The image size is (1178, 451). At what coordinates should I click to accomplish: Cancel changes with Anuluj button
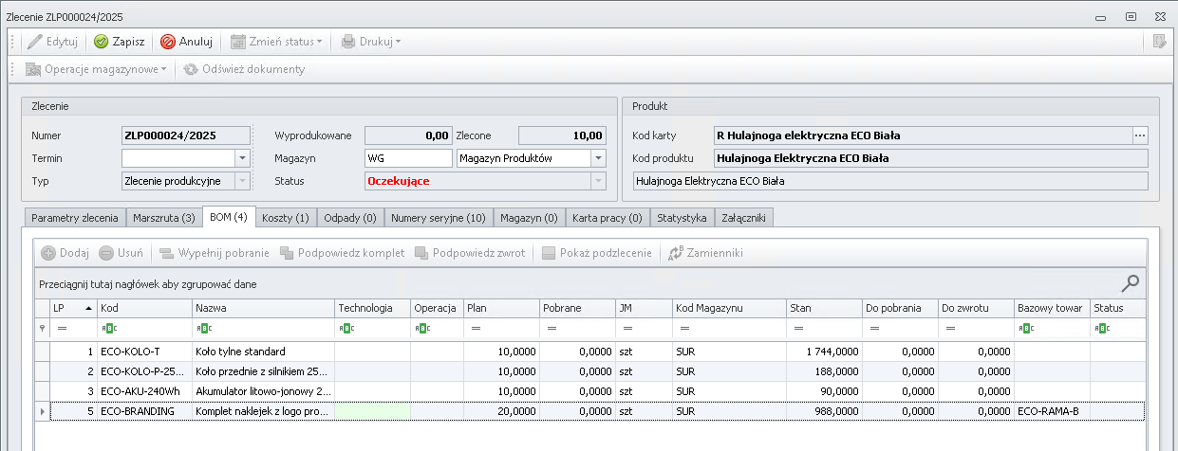pos(186,42)
